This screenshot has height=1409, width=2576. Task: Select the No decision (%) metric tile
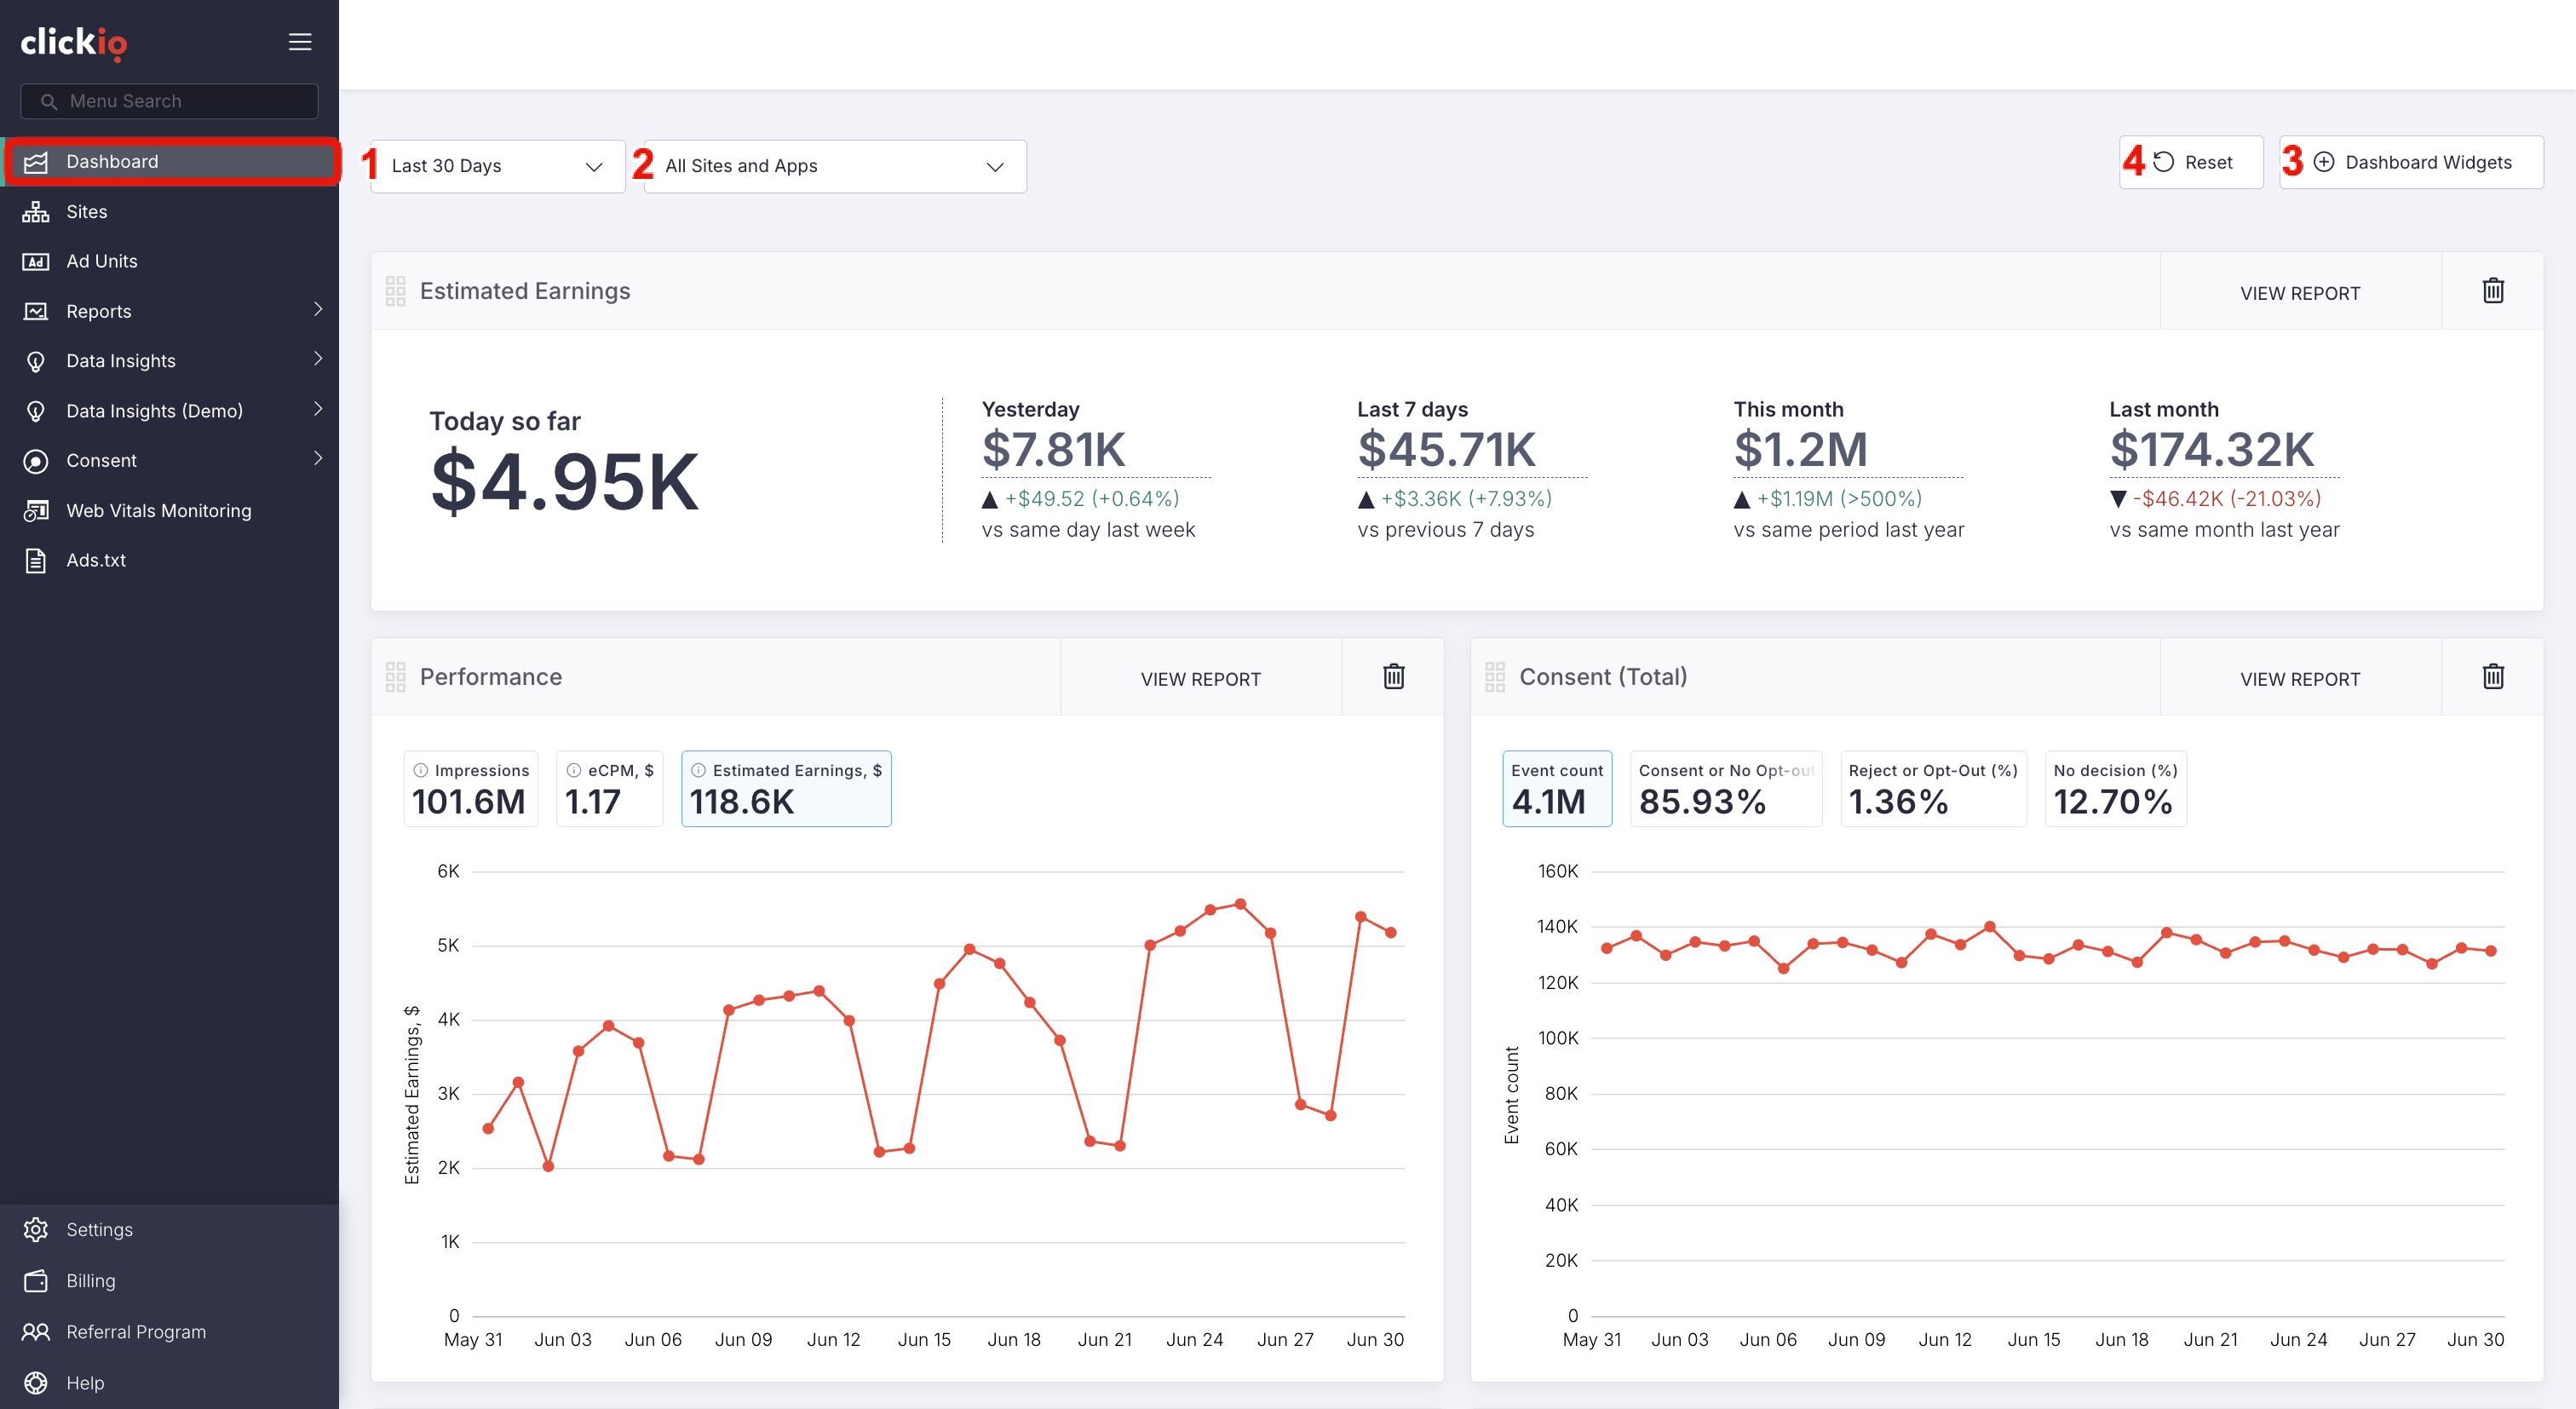[2115, 789]
